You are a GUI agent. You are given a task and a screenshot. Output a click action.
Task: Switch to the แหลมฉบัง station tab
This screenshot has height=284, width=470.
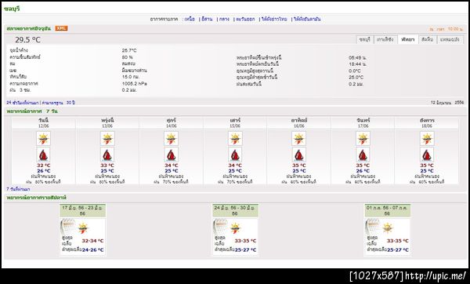point(450,40)
